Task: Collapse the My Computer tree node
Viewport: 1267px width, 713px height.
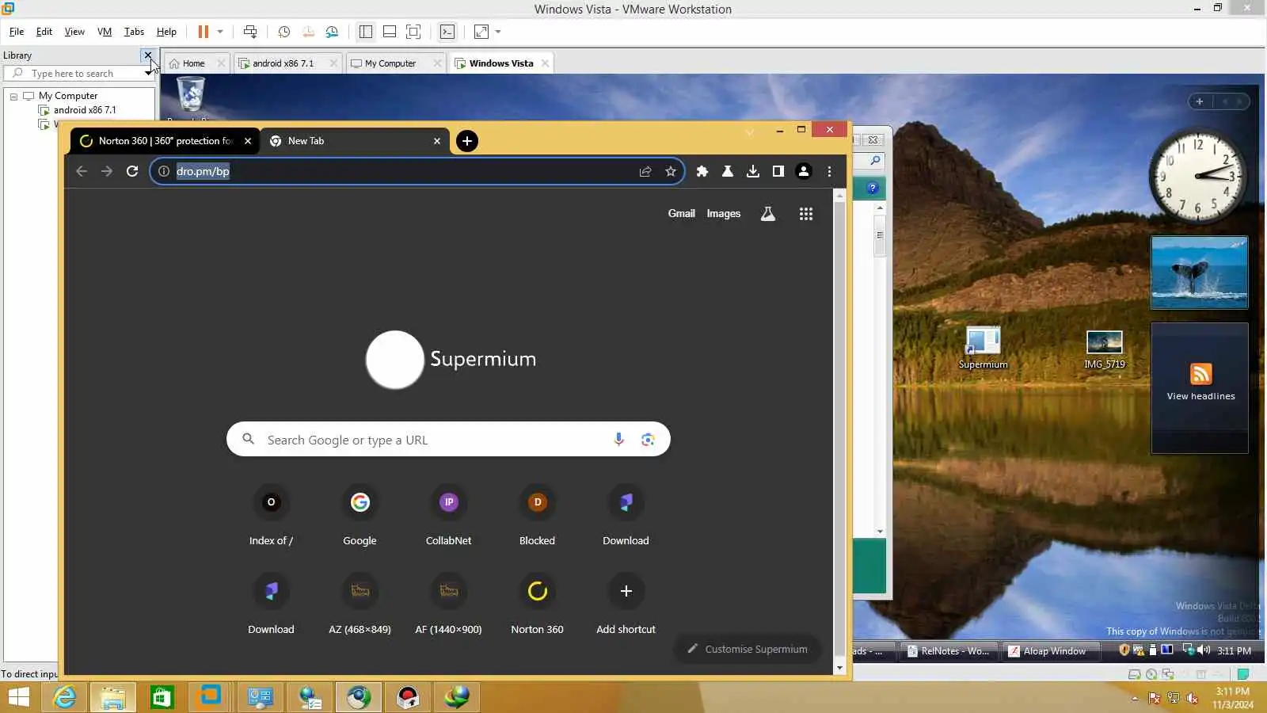Action: (13, 96)
